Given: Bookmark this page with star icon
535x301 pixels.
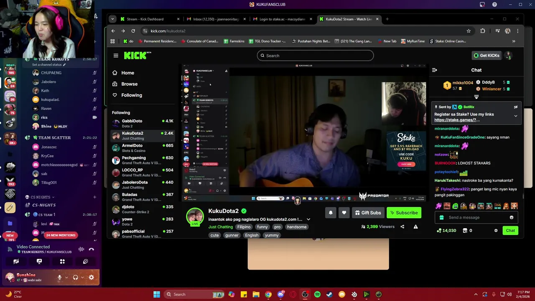Looking at the screenshot, I should coord(469,31).
